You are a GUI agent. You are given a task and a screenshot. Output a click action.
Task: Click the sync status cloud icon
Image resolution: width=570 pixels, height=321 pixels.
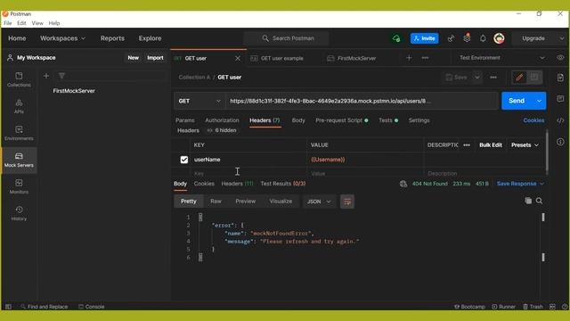coord(396,38)
